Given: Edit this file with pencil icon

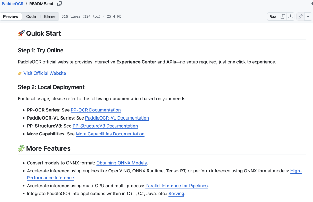Looking at the screenshot, I should (x=301, y=16).
